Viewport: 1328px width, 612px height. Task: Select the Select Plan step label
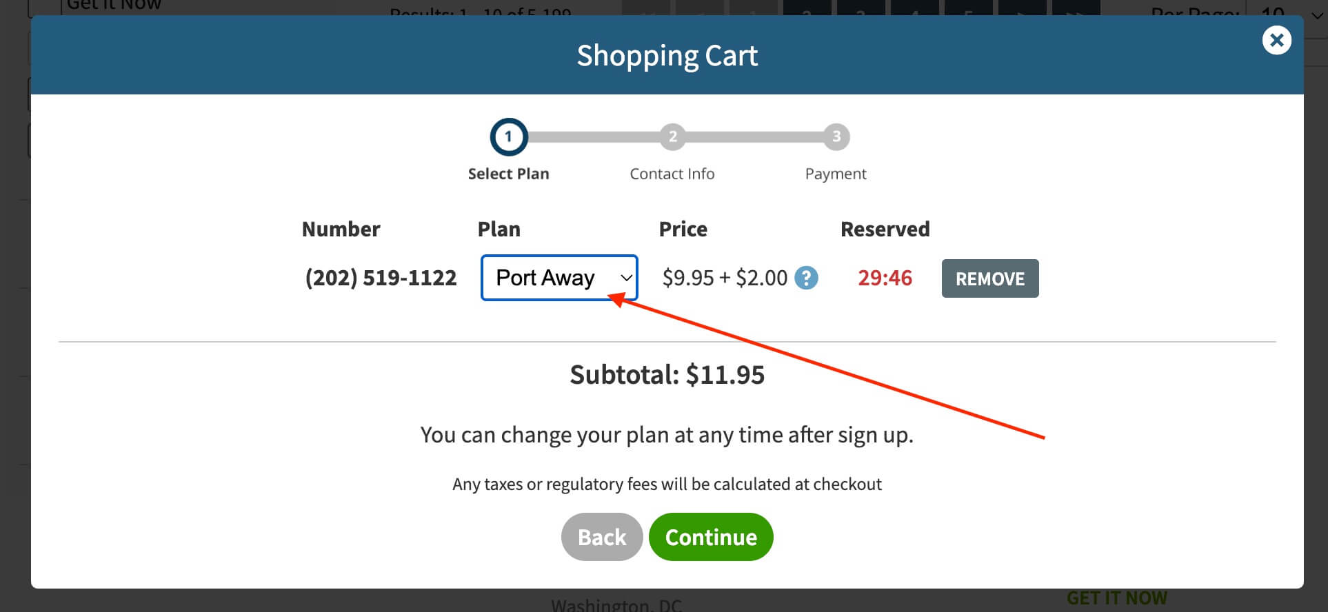click(x=508, y=174)
